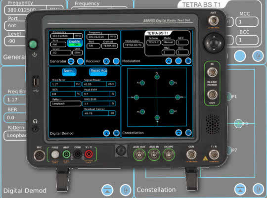The height and width of the screenshot is (200, 267).
Task: Collapse the Digital Demod panel on device screen
Action: pos(107,133)
